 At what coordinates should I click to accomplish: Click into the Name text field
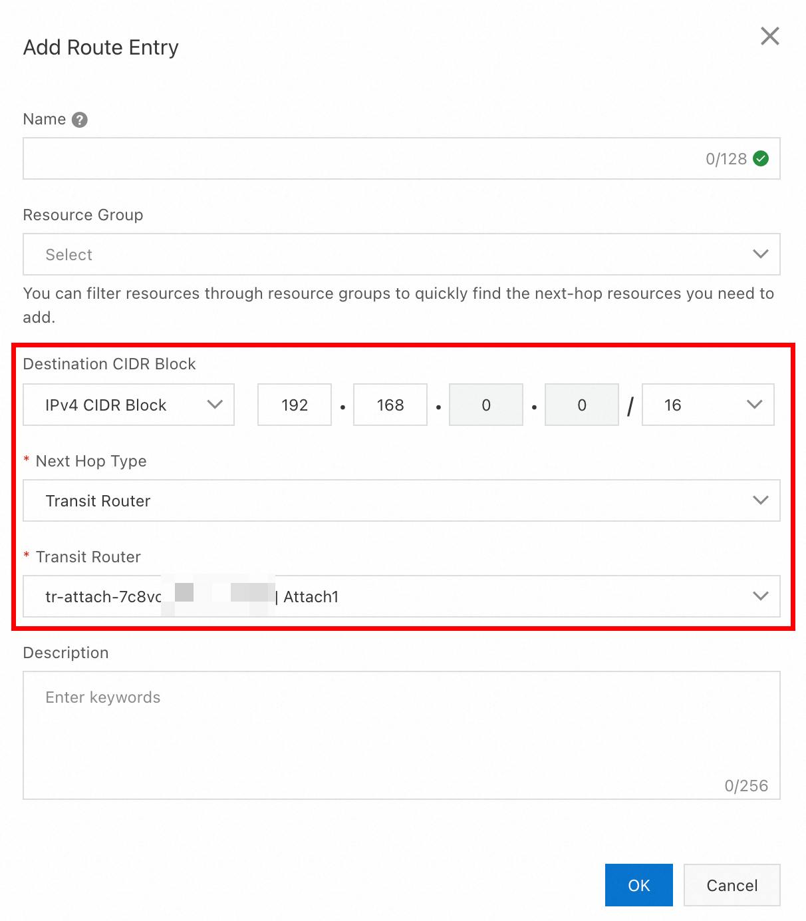tap(359, 158)
